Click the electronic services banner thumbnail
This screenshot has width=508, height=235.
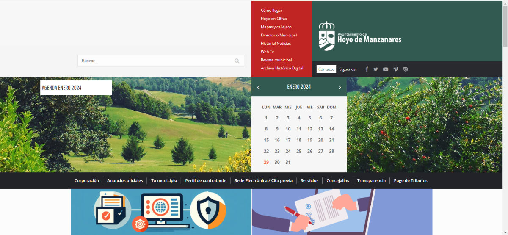[x=161, y=212]
